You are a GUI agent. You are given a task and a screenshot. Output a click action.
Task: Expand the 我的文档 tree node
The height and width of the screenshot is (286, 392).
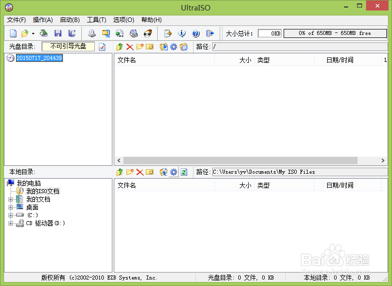pyautogui.click(x=10, y=199)
